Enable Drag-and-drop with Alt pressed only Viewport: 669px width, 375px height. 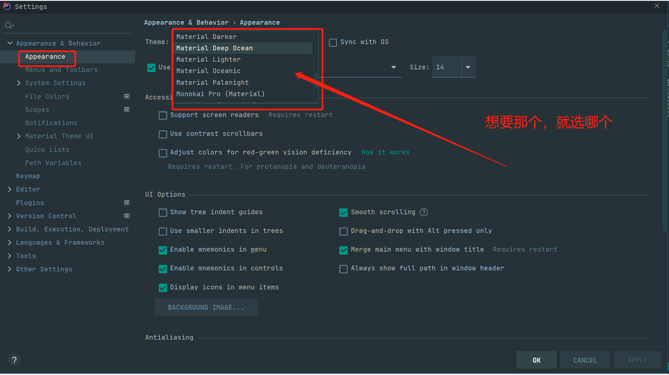[x=343, y=231]
